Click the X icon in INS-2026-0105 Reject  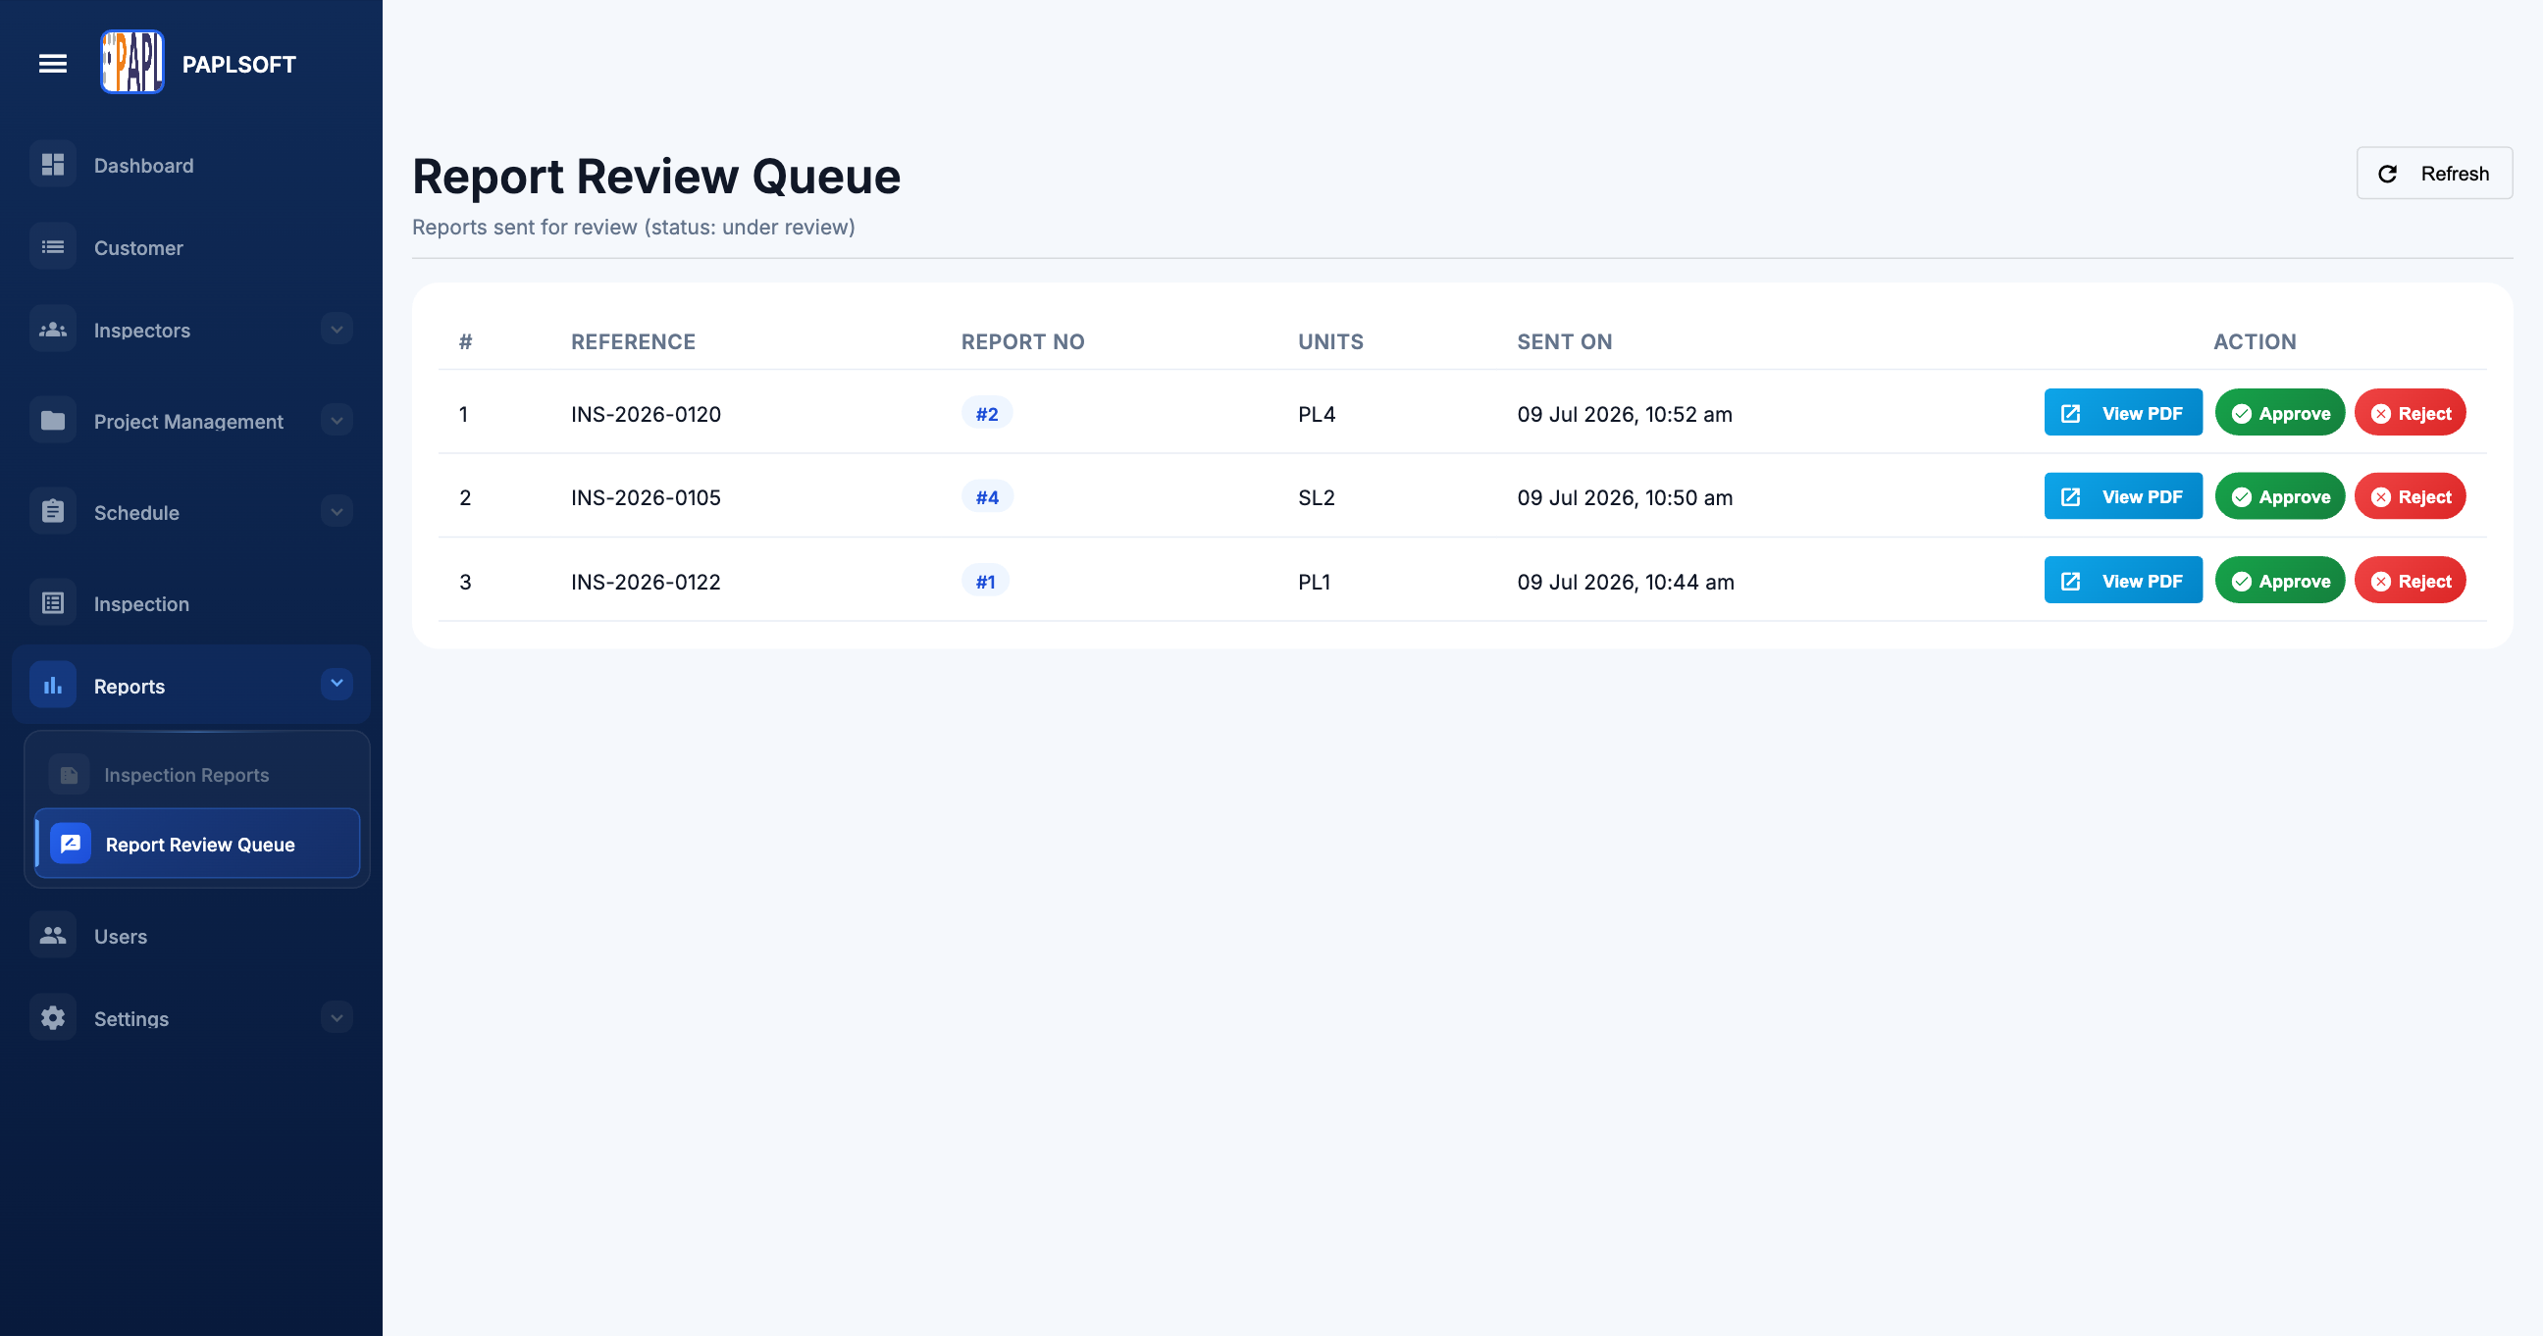pos(2381,497)
